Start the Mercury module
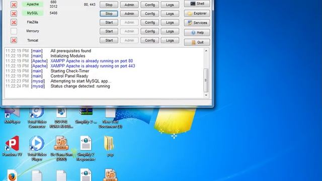Screen dimensions: 322x181 pyautogui.click(x=109, y=31)
